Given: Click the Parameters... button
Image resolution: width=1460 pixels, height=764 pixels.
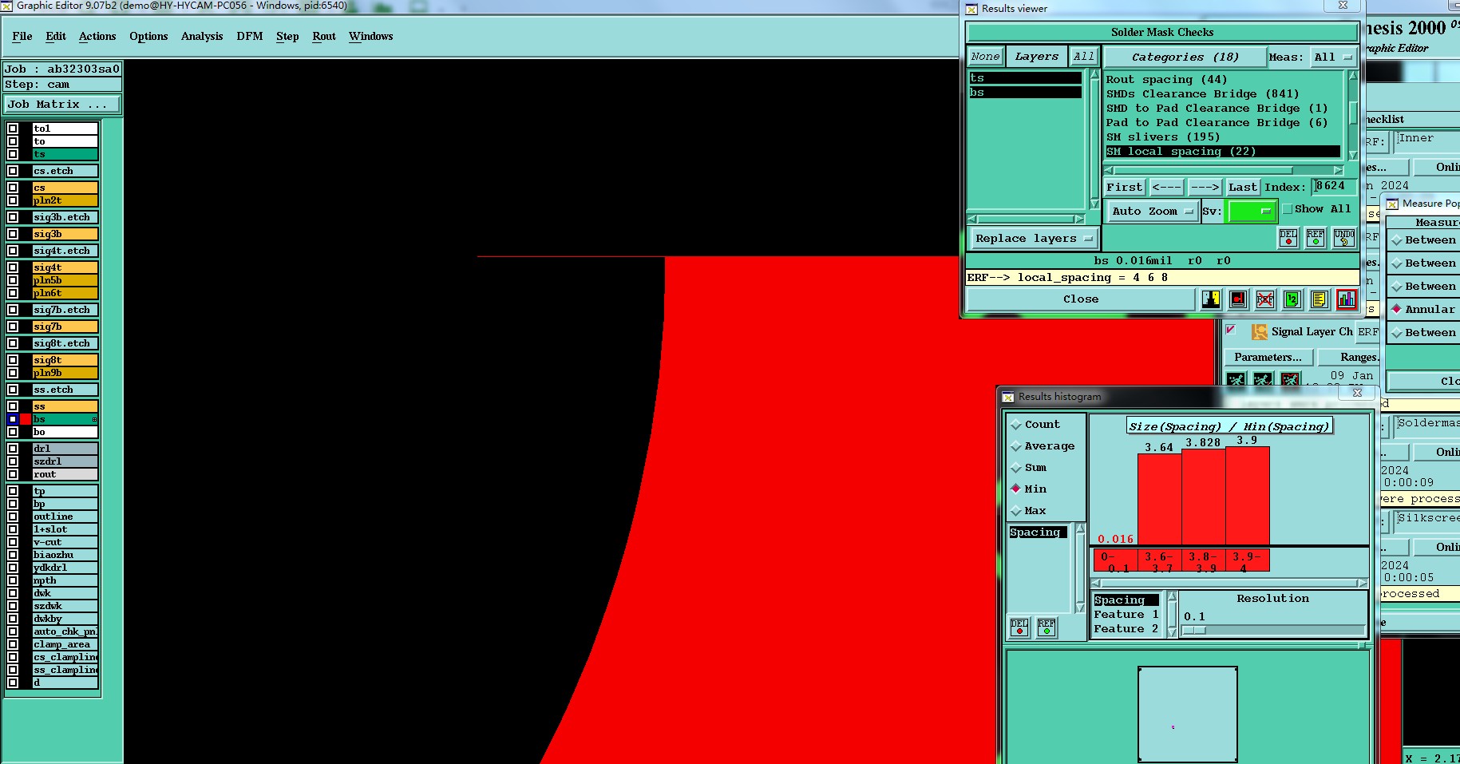Looking at the screenshot, I should point(1268,358).
